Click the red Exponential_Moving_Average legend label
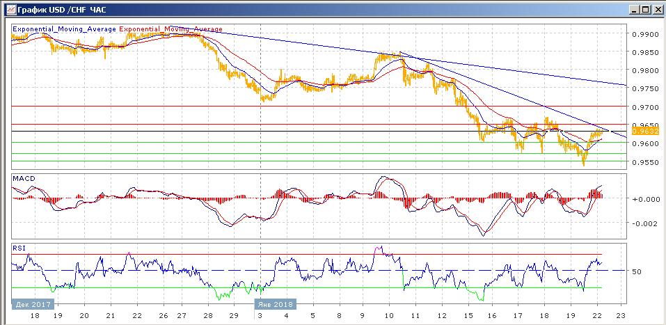 pos(171,29)
